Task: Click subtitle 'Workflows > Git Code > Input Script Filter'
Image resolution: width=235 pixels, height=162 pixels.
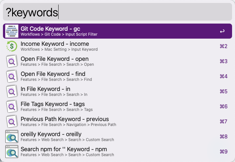Action: tap(59, 34)
